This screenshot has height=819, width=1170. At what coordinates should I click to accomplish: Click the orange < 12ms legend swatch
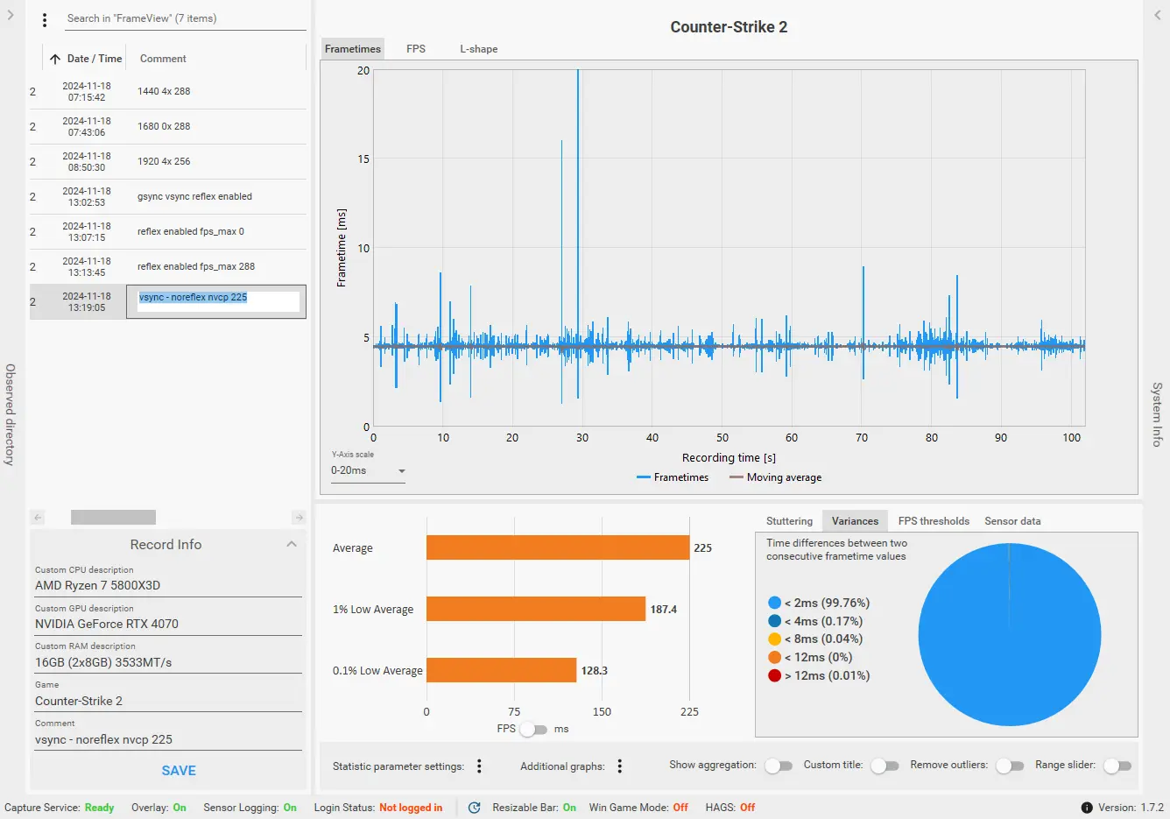click(774, 657)
